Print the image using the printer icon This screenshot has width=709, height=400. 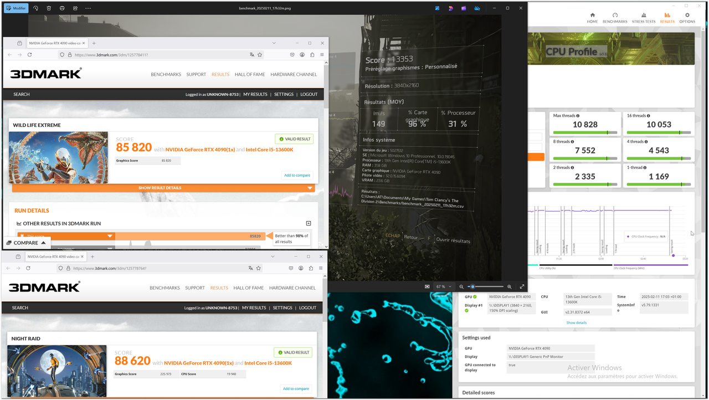point(62,8)
